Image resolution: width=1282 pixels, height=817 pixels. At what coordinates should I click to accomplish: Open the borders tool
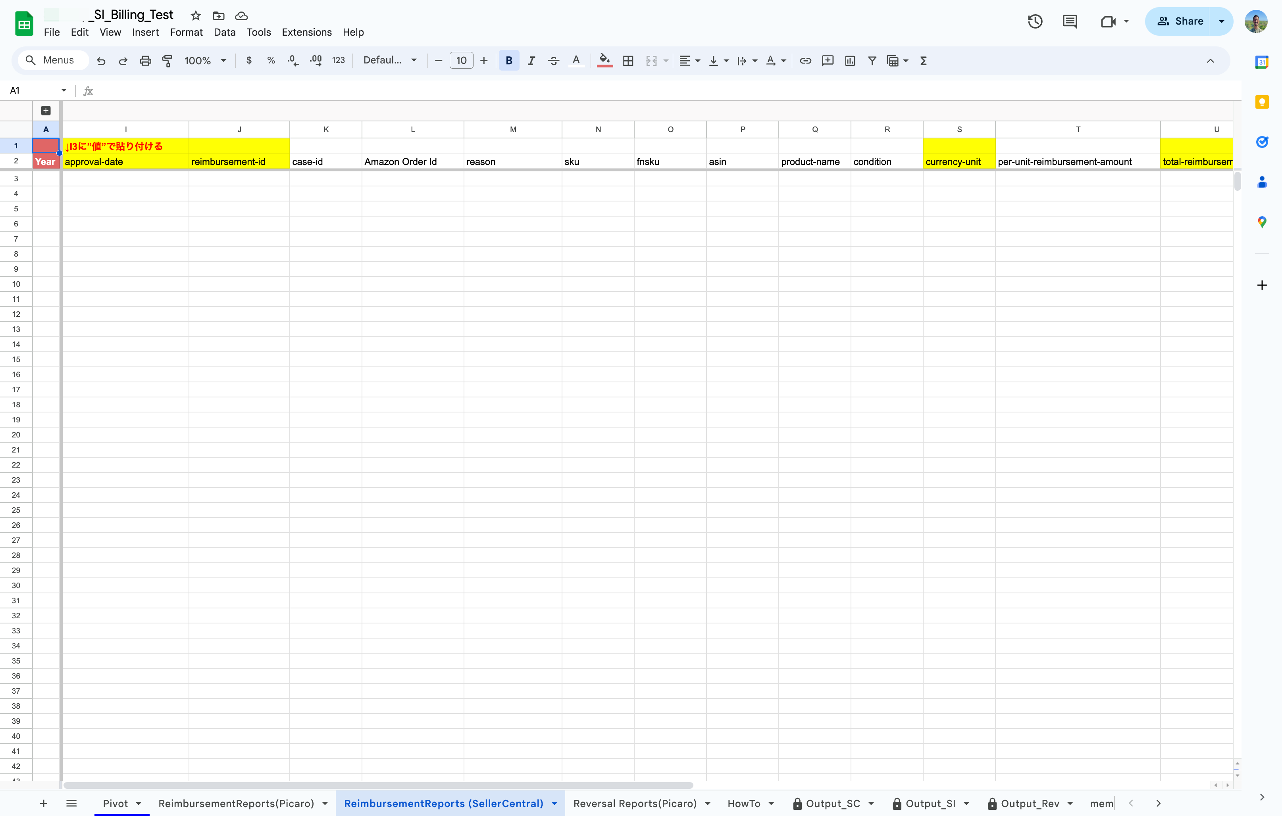[628, 61]
